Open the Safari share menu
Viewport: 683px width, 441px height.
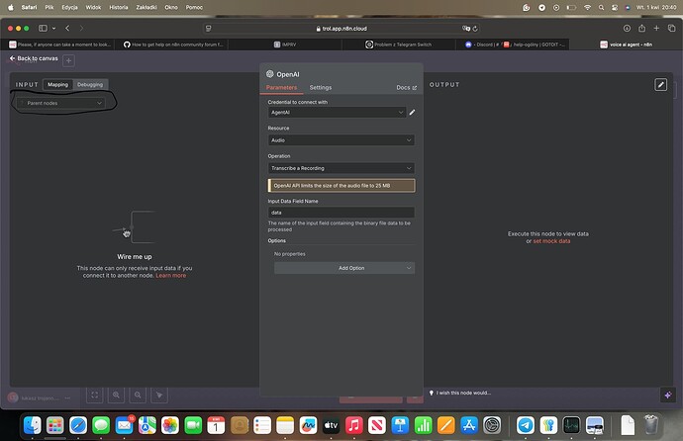pyautogui.click(x=641, y=29)
